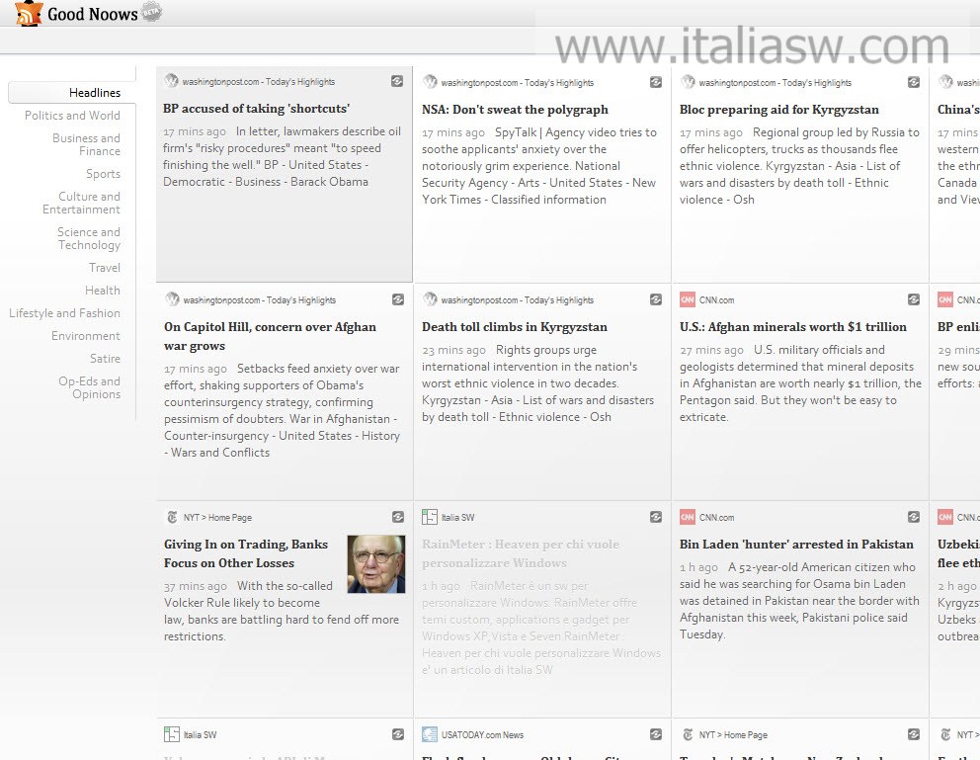Click Italia SW icon on RainMeter card
Viewport: 980px width, 760px height.
point(430,517)
